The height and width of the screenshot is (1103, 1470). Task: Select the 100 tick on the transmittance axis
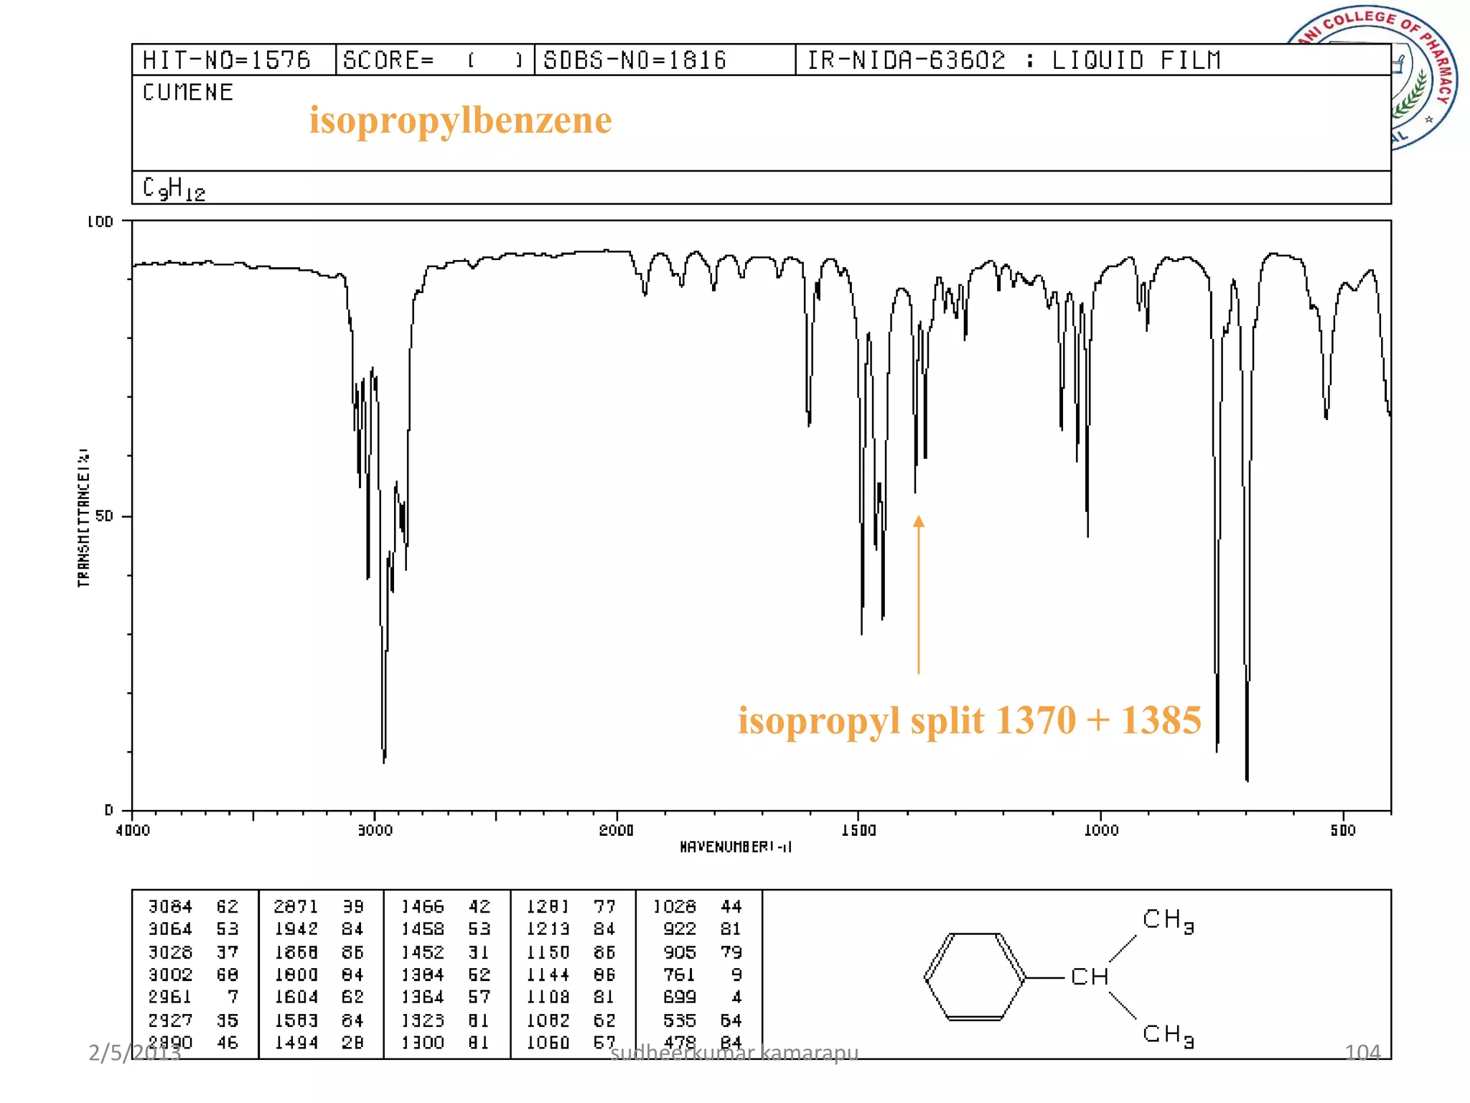point(100,222)
